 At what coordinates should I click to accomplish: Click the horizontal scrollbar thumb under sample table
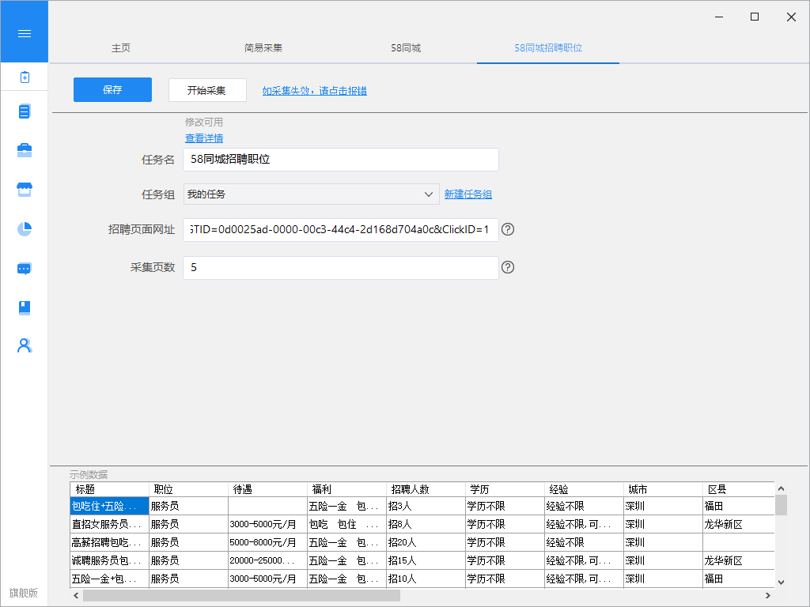point(241,596)
